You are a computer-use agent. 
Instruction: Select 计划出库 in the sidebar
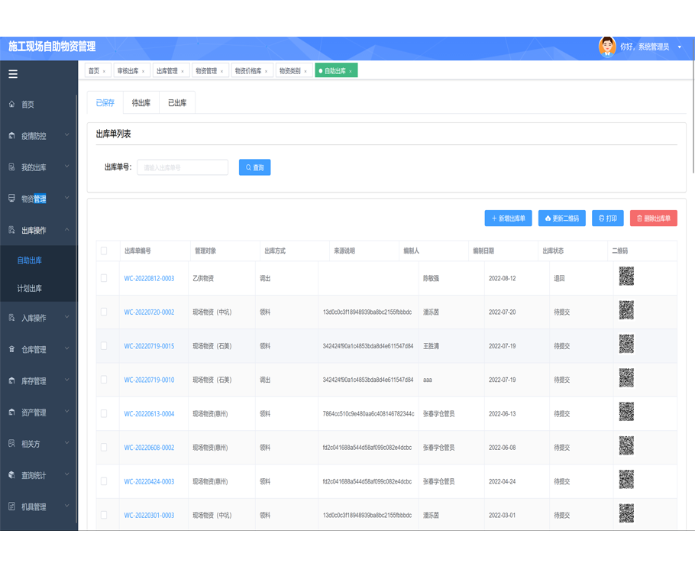click(x=30, y=289)
